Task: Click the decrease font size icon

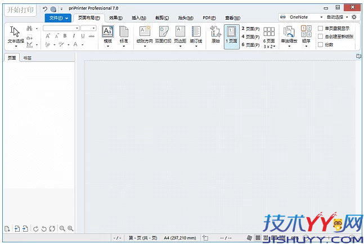Action: click(57, 36)
